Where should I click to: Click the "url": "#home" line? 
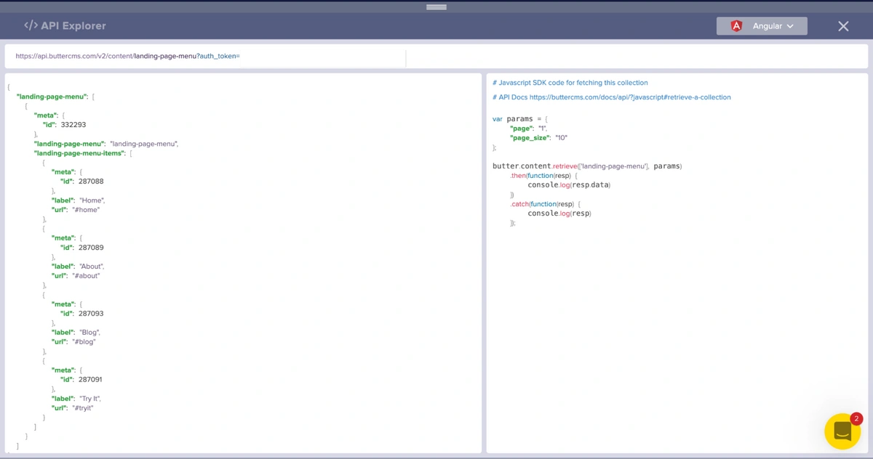(x=76, y=210)
